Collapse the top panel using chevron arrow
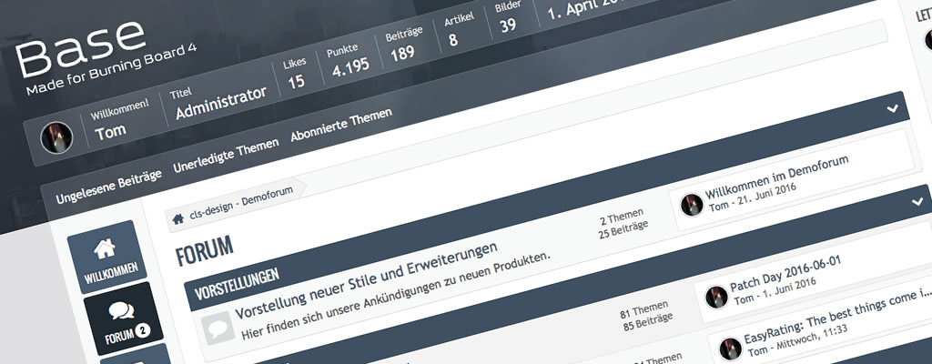Screen dimensions: 932x364 point(894,108)
